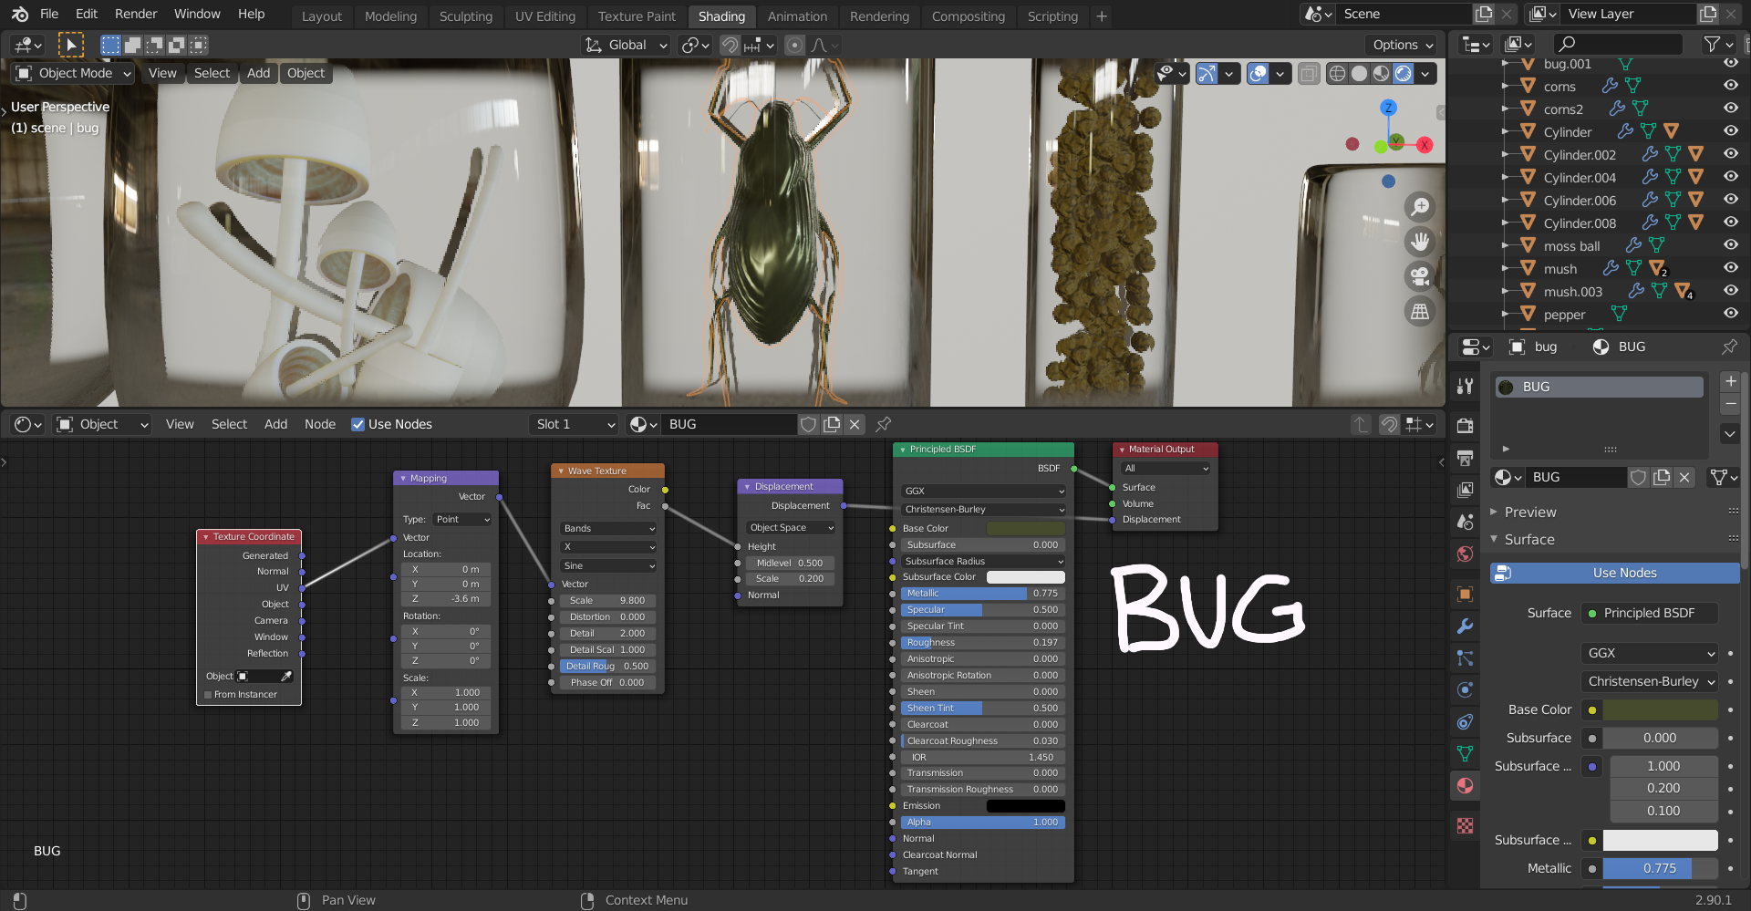The image size is (1751, 911).
Task: Select rendered viewport shading
Action: pyautogui.click(x=1404, y=74)
